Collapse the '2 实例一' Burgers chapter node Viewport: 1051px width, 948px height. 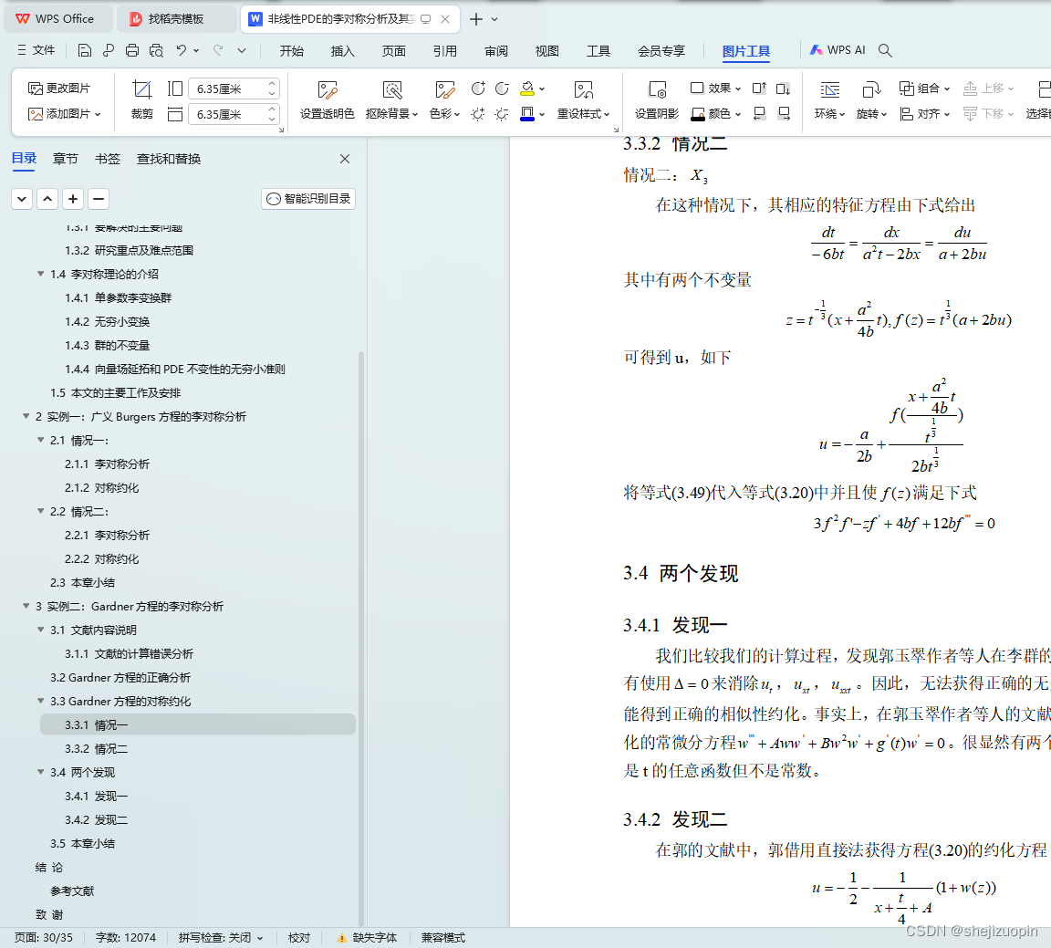coord(26,416)
